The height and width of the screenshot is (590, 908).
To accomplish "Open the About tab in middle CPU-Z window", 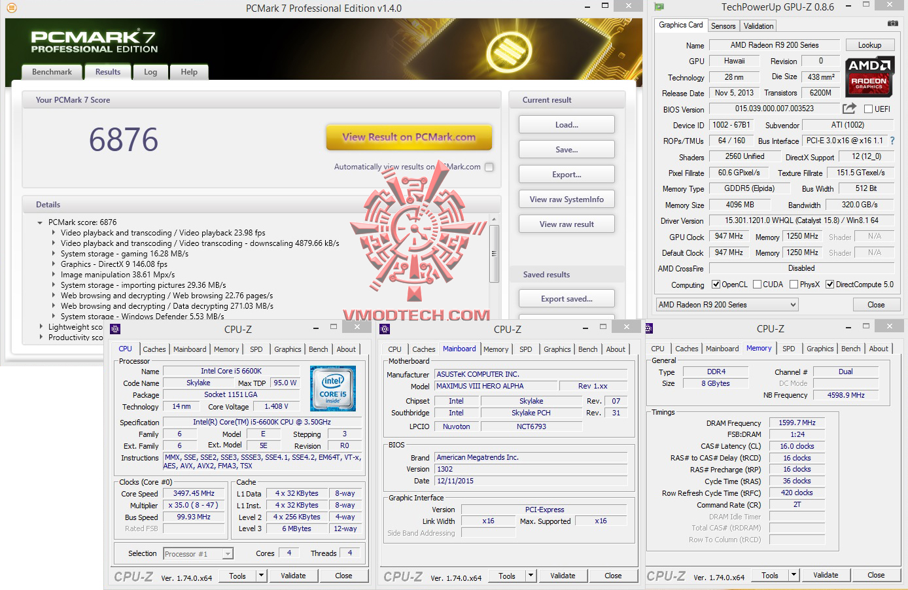I will click(x=616, y=349).
